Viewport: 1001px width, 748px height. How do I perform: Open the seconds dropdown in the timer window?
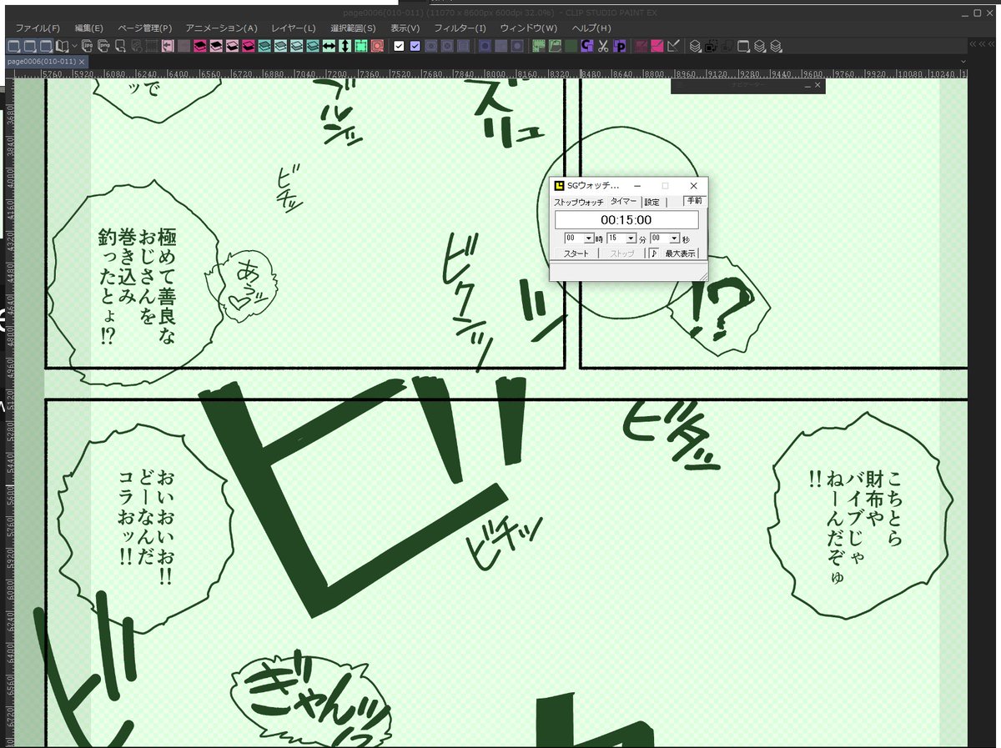(x=674, y=238)
